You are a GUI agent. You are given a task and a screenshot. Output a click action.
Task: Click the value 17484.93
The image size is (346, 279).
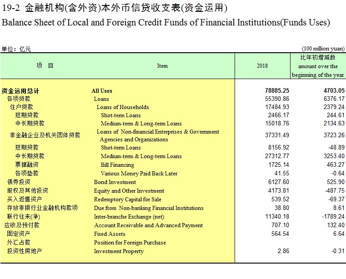click(x=277, y=107)
